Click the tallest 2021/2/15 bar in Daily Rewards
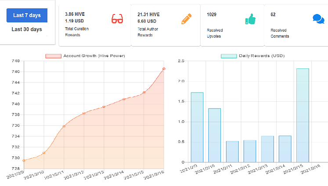 click(303, 115)
